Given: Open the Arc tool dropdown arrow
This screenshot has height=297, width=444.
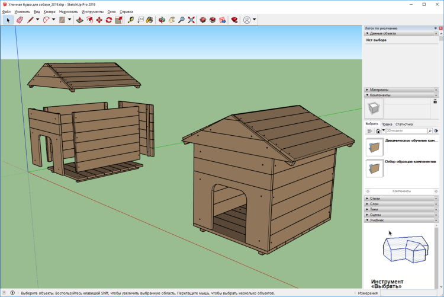Looking at the screenshot, I should tap(54, 20).
